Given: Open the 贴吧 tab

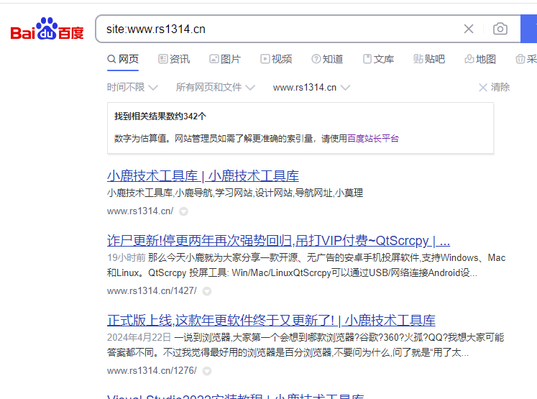Looking at the screenshot, I should pos(429,59).
